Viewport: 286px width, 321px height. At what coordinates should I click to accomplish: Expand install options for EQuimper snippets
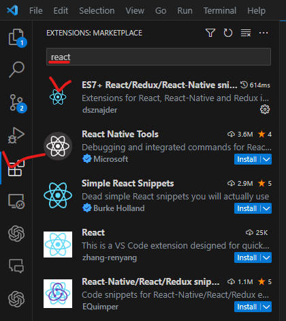click(x=266, y=307)
